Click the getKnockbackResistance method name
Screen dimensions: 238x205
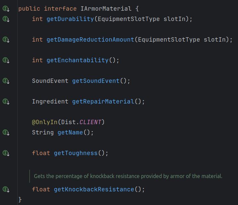point(94,189)
